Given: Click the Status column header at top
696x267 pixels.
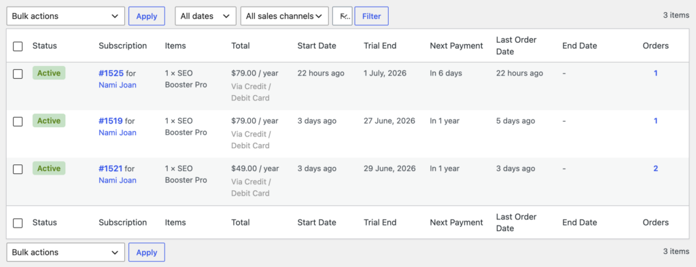Looking at the screenshot, I should [45, 46].
